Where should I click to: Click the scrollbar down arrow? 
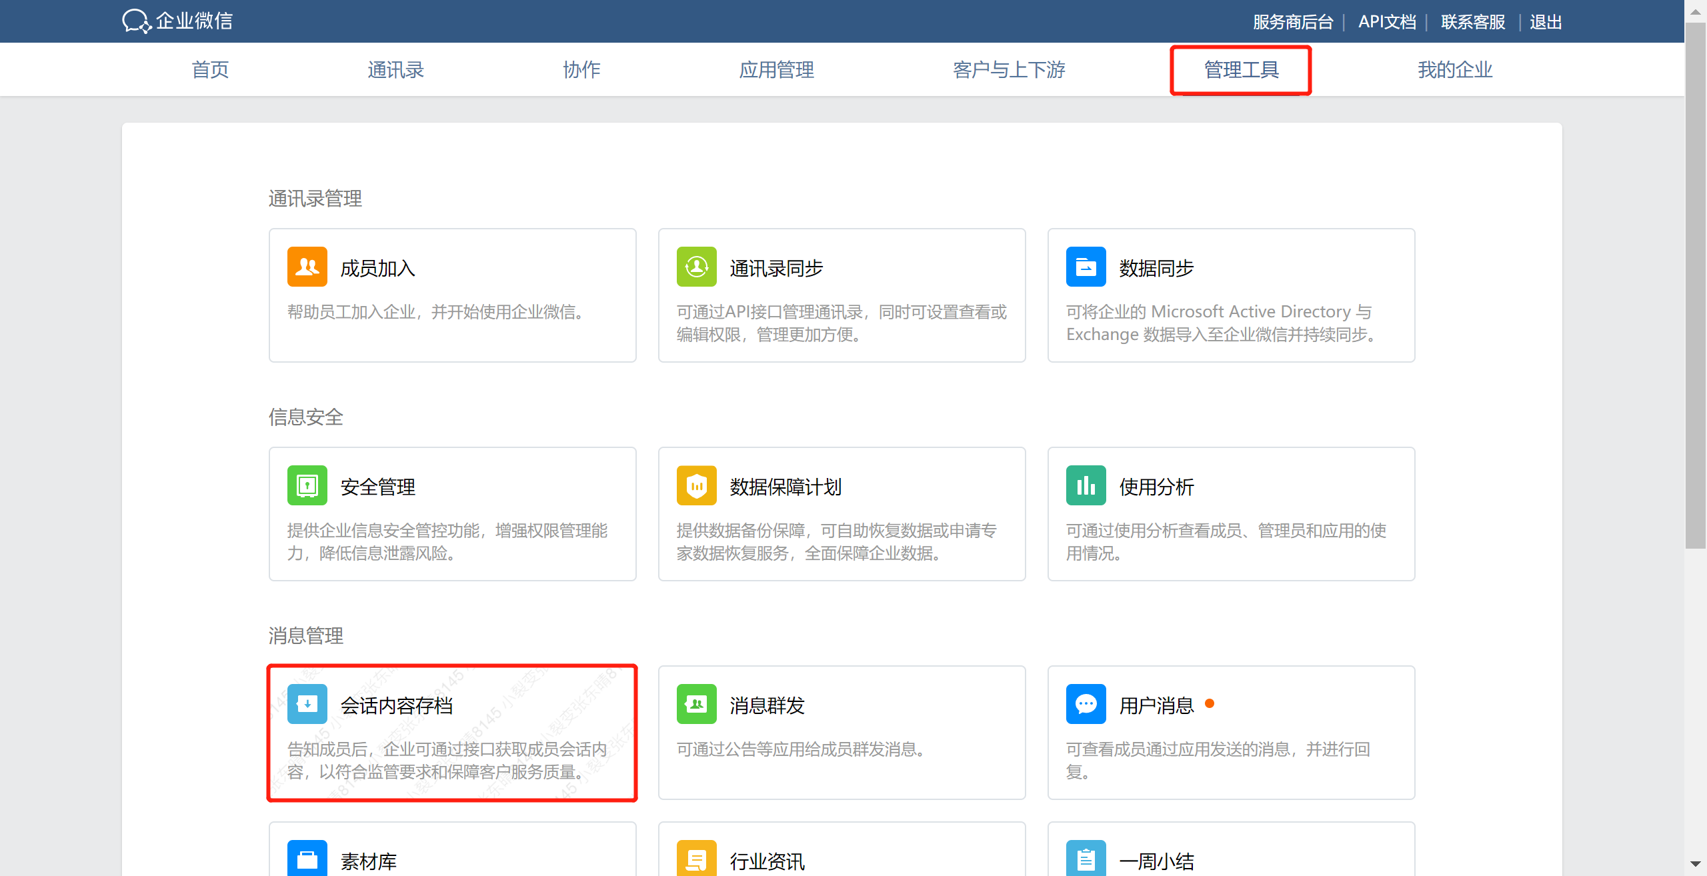(x=1696, y=865)
